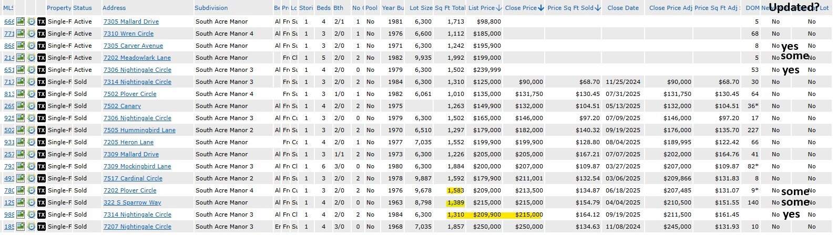The image size is (837, 236).
Task: Click the Price Sq Ft Sold sort arrow
Action: pyautogui.click(x=598, y=8)
